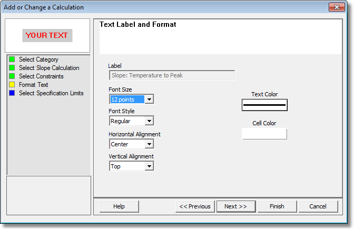Screen dimensions: 354x230
Task: Go to Select Slope Calculation step
Action: click(x=49, y=68)
